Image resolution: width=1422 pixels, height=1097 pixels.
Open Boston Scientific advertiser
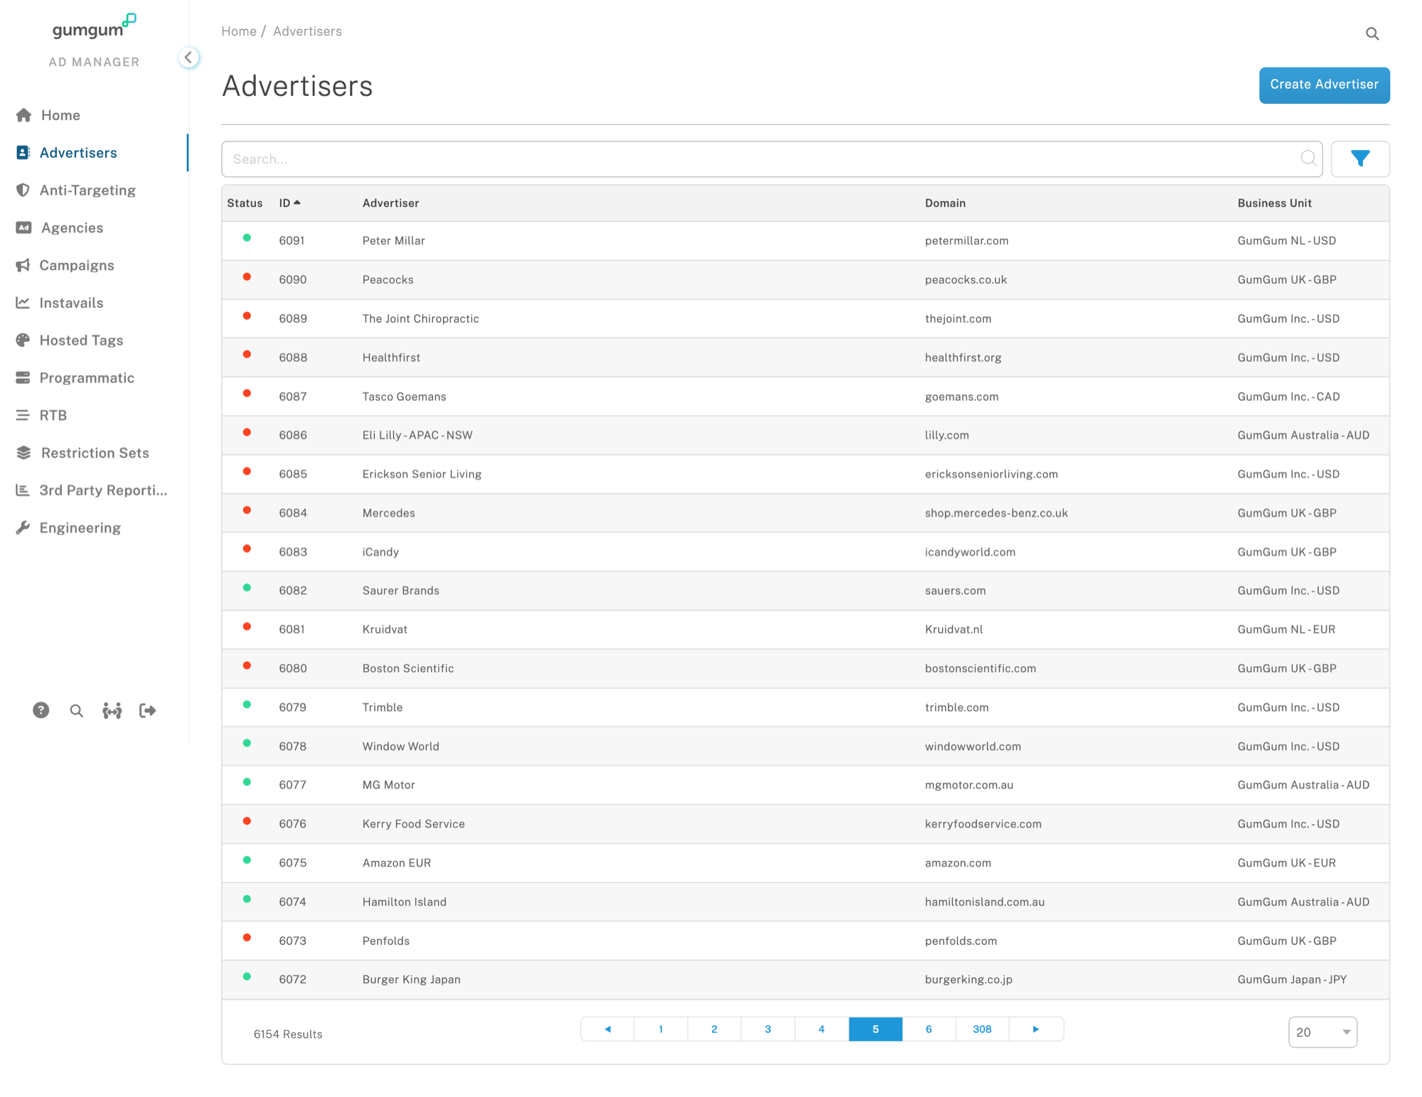click(407, 668)
